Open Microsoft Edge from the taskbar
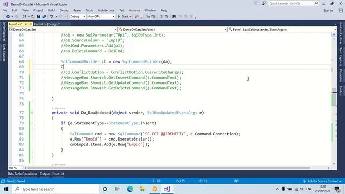The image size is (345, 194). 130,189
